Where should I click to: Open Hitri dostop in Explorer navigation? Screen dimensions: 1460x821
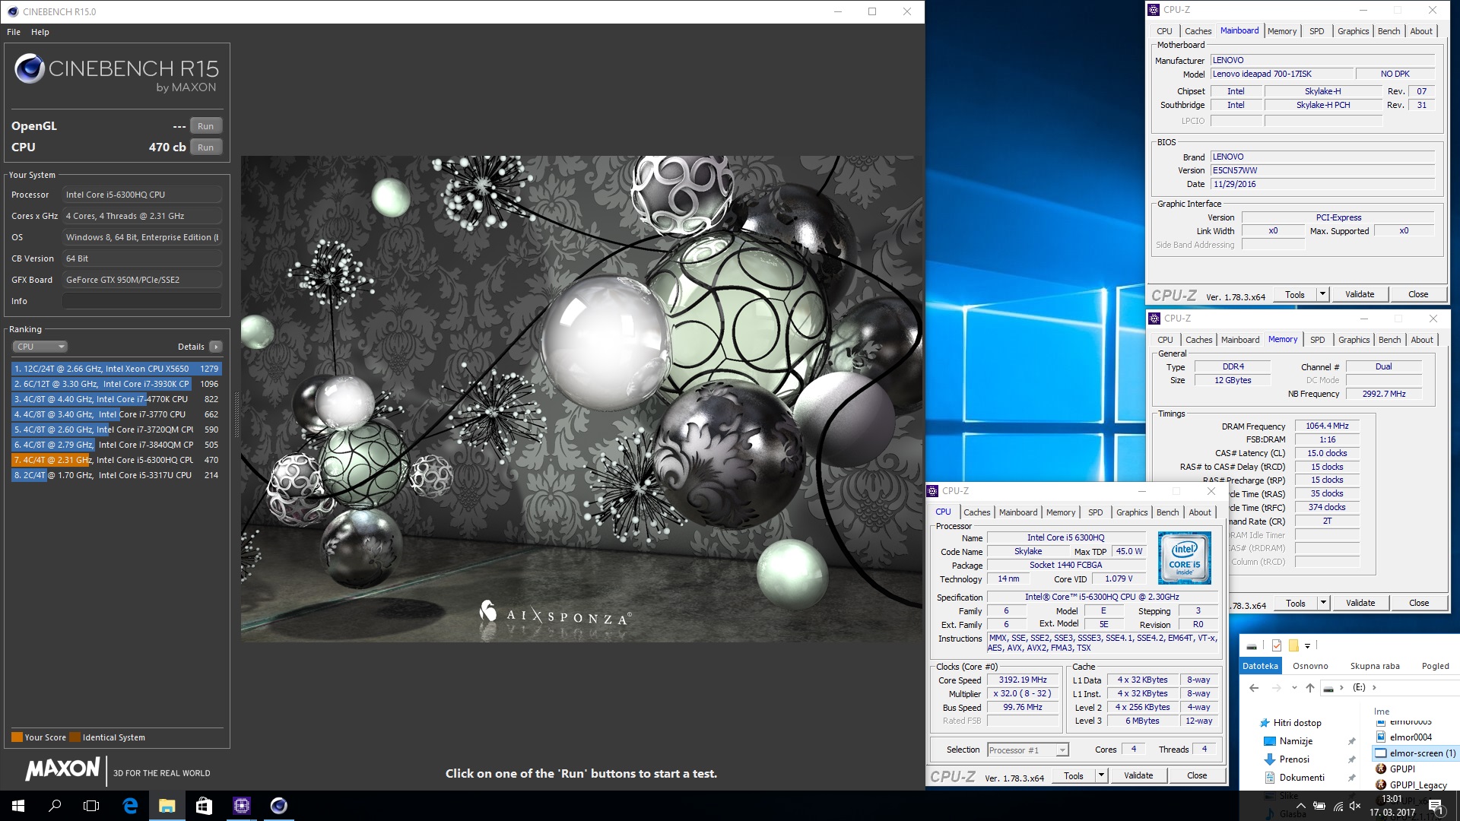[1291, 723]
